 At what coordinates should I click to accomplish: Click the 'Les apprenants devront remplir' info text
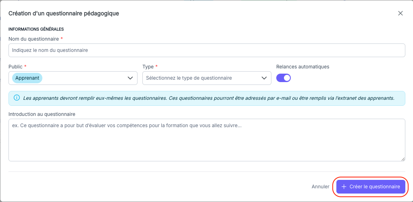click(209, 98)
